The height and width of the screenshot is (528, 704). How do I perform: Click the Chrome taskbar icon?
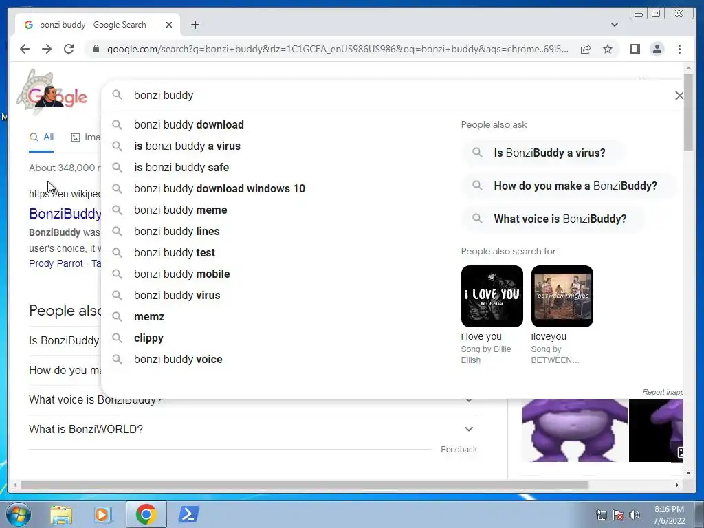point(146,514)
